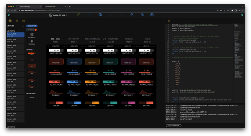The image size is (251, 136).
Task: Click the browser bookmark star icon
Action: tap(228, 11)
